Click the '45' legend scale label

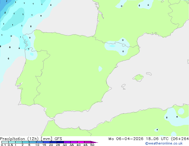tap(85, 145)
